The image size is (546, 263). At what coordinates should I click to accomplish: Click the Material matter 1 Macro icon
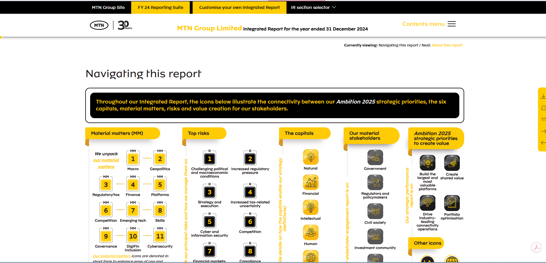[133, 159]
